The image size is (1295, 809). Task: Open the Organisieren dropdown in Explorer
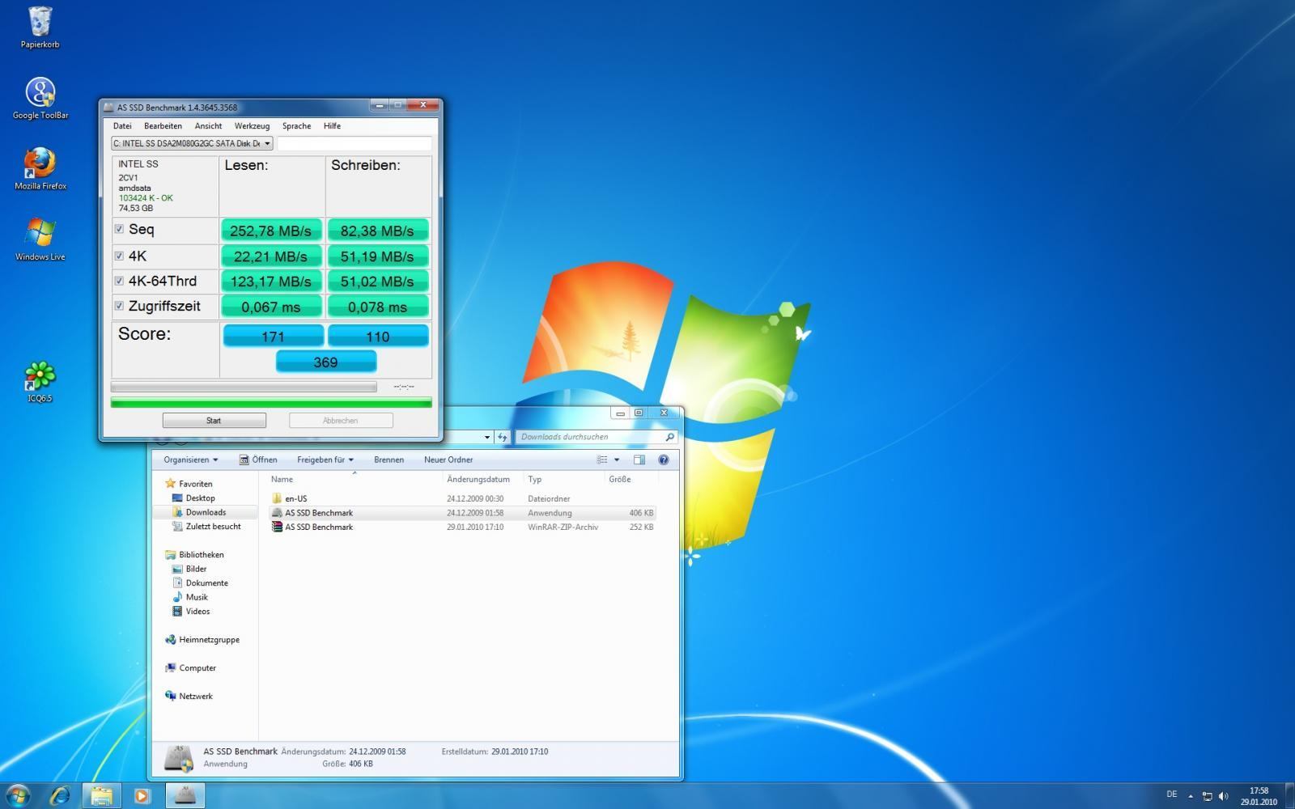(190, 460)
